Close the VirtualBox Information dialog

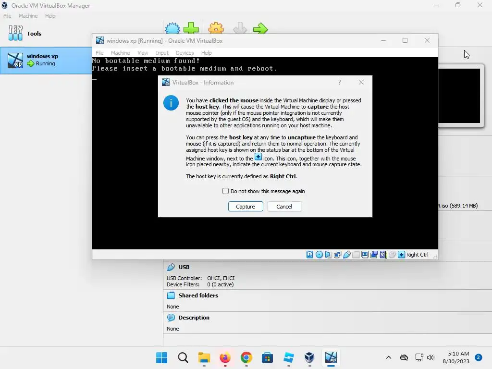coord(361,82)
